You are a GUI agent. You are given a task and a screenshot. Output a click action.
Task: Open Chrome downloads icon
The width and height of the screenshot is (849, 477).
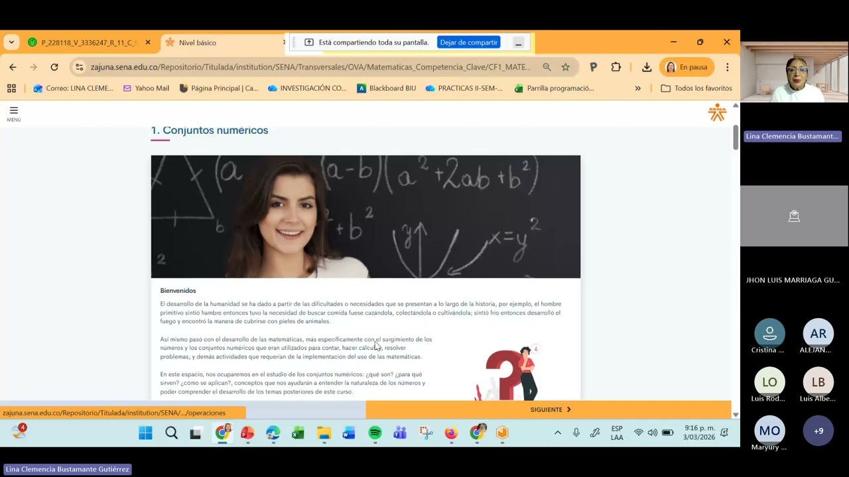(647, 67)
